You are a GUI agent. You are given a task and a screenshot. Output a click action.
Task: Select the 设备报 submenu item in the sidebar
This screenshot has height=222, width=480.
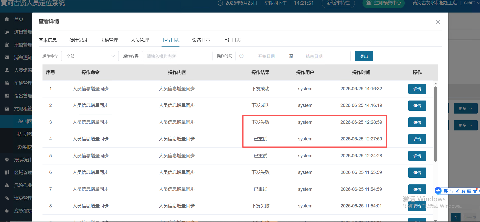point(25,147)
